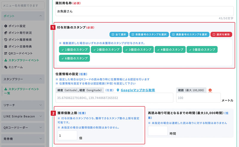Click the red 選択を解除 button
Viewport: 239px width, 147px height.
(221, 34)
